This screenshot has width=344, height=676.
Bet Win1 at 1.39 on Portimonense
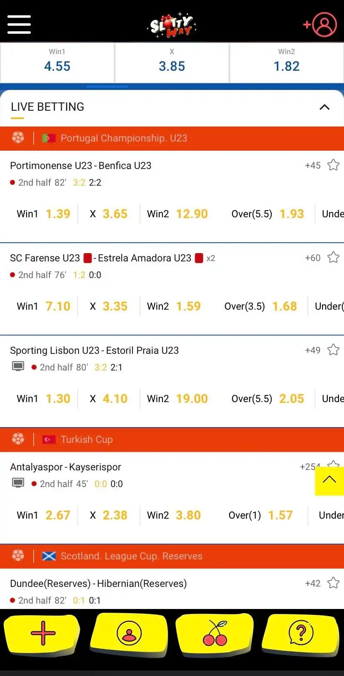pos(58,214)
